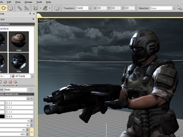The image size is (183, 137).
Task: Open the Groups menu
Action: 28,2
